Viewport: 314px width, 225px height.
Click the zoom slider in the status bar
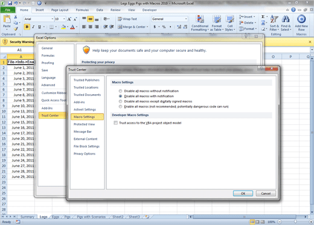click(295, 222)
